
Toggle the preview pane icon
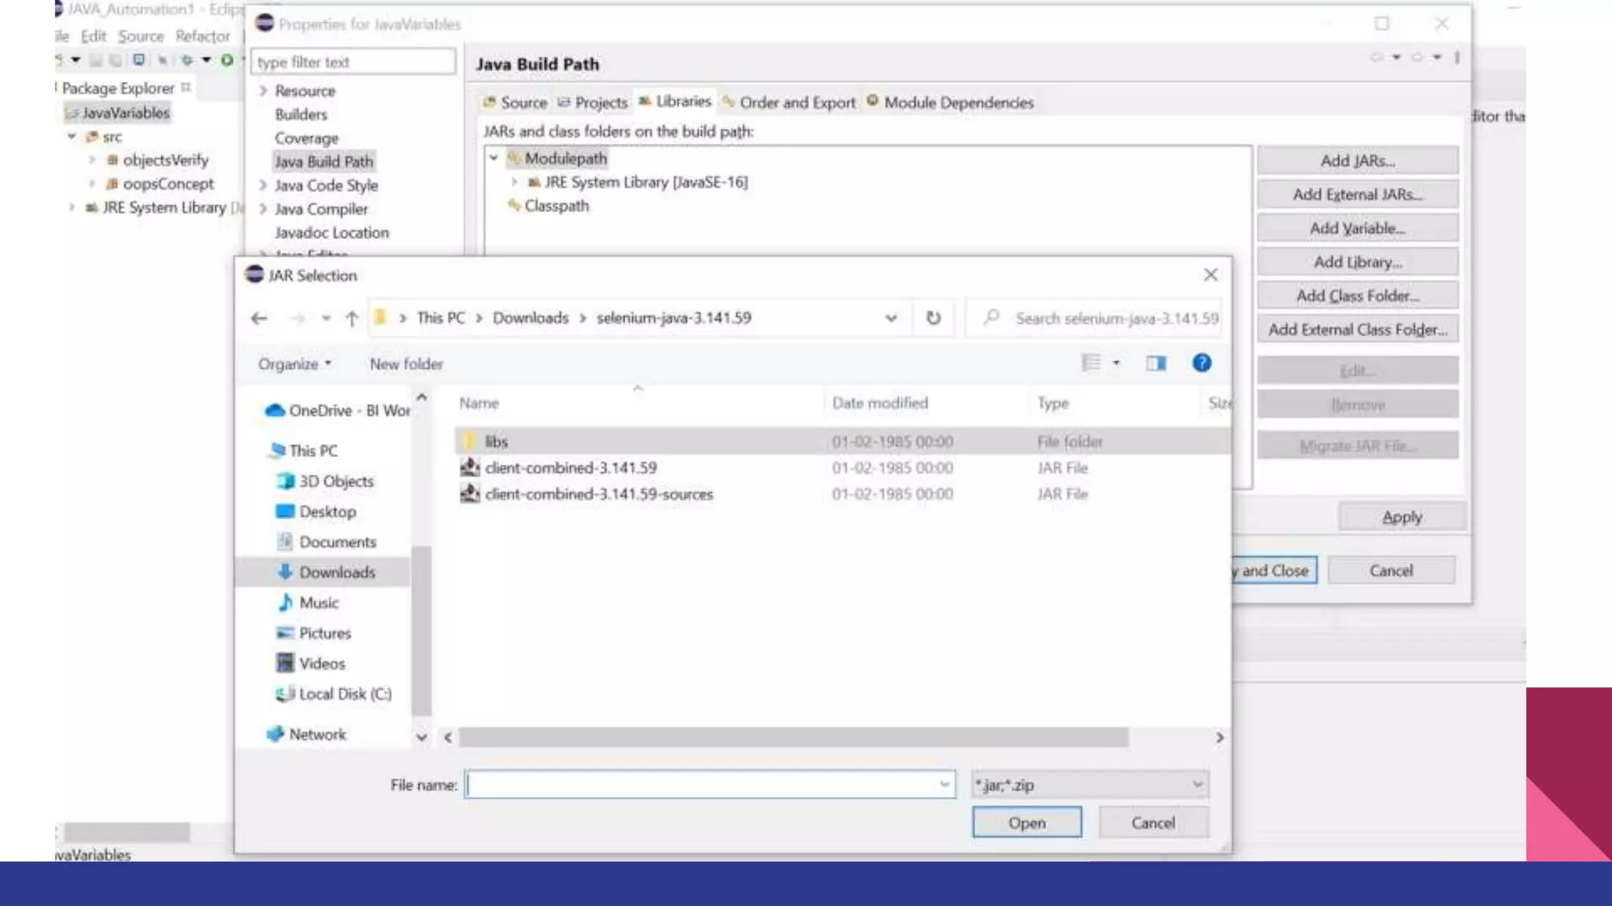click(1155, 363)
